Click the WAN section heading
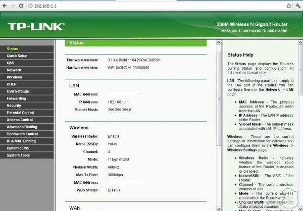The image size is (303, 211). point(75,208)
